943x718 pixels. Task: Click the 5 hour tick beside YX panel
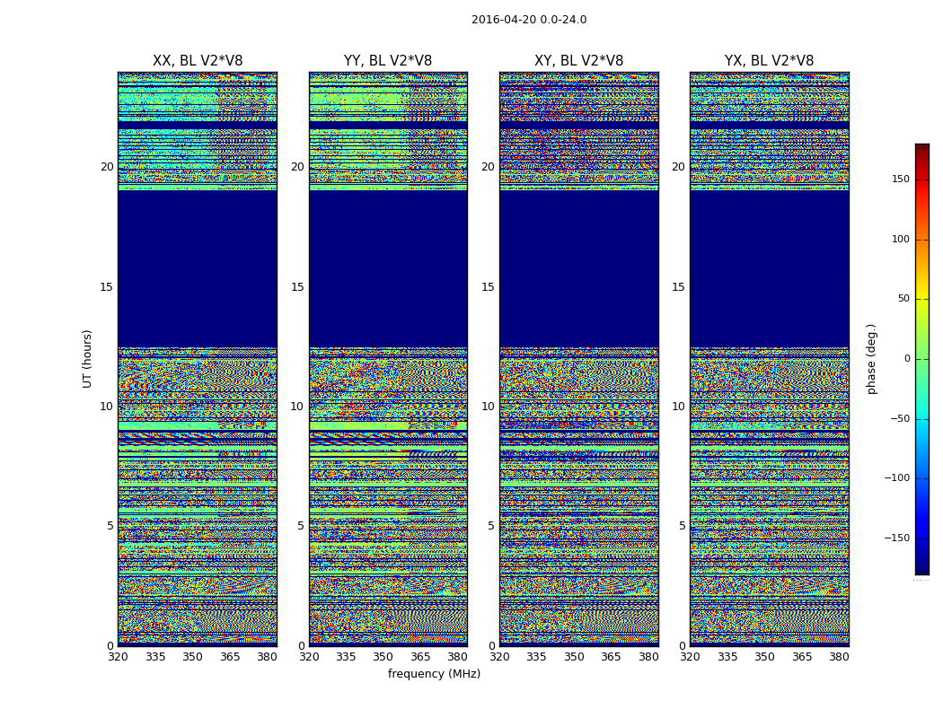[x=682, y=526]
